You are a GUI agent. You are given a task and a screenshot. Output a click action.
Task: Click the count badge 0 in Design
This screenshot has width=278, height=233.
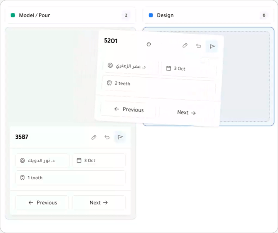(264, 15)
